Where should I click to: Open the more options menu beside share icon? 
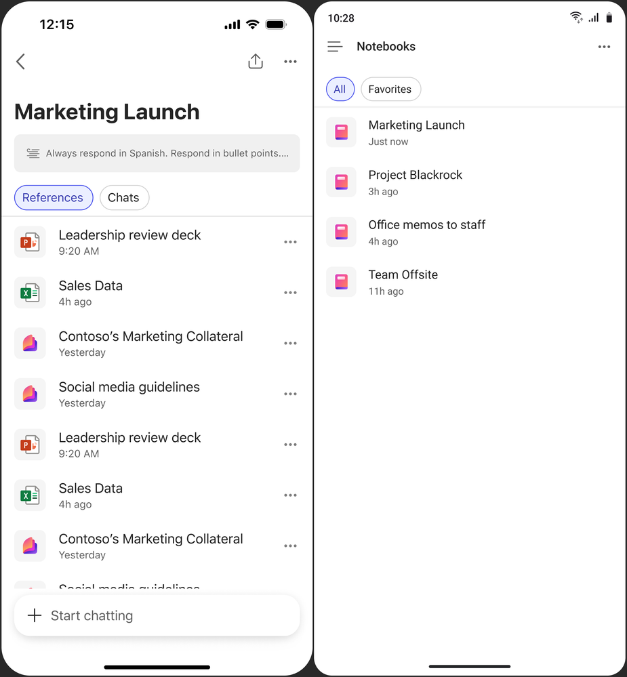[290, 62]
